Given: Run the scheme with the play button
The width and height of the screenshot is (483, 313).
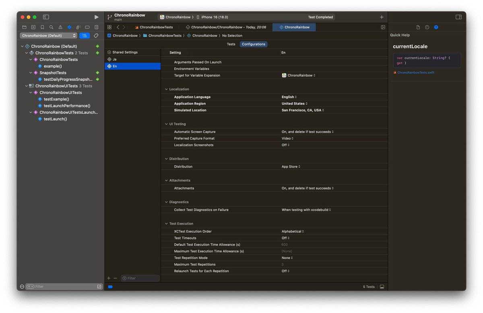Looking at the screenshot, I should 96,17.
